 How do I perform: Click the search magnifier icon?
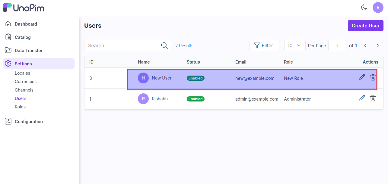(164, 45)
